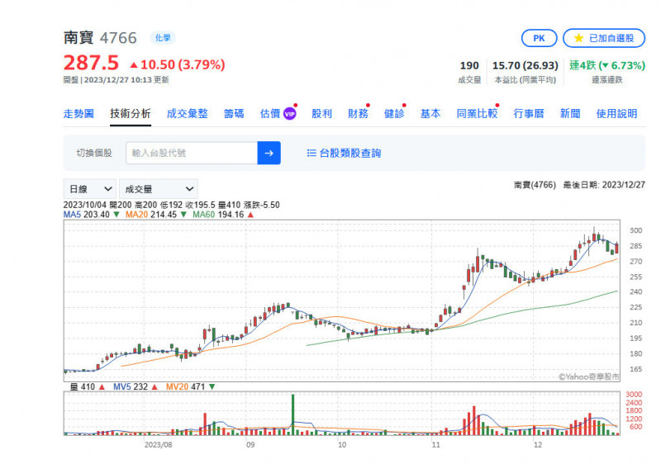Open the 健診 tab
The height and width of the screenshot is (464, 661).
pos(394,114)
